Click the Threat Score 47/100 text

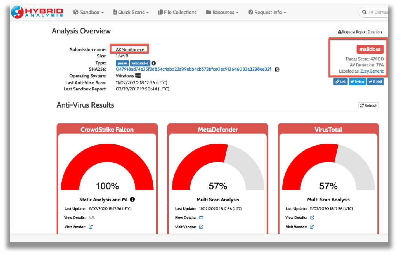point(364,59)
